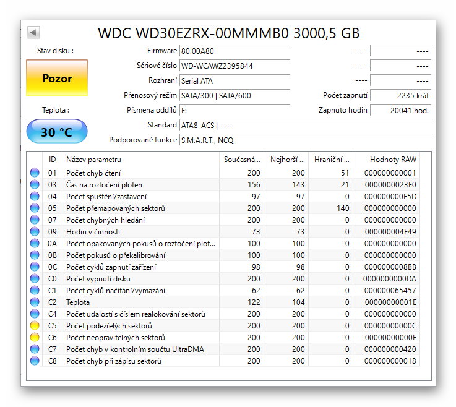The width and height of the screenshot is (456, 407).
Task: Select the row Počet chyb při zápisu sektorů
Action: tap(224, 361)
